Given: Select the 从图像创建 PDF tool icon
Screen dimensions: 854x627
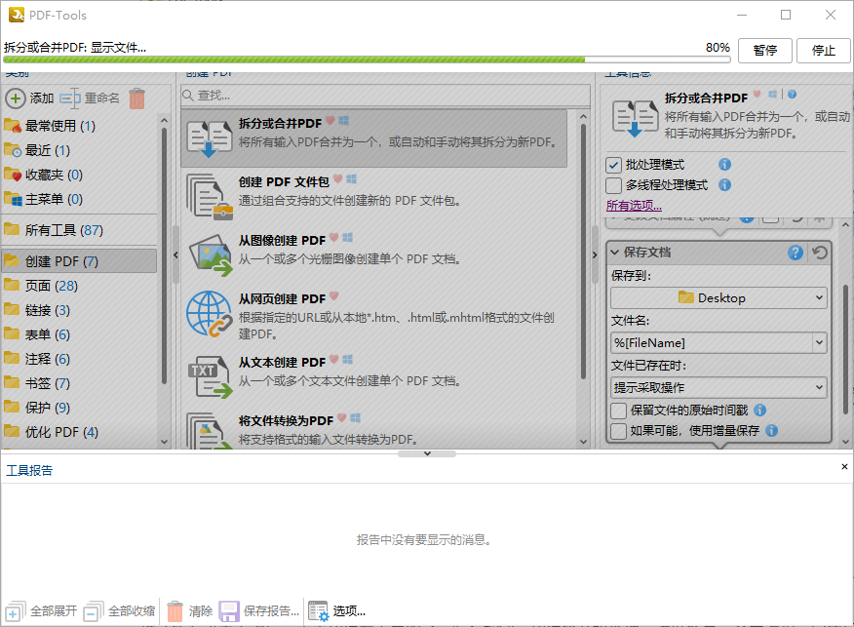Looking at the screenshot, I should [211, 255].
